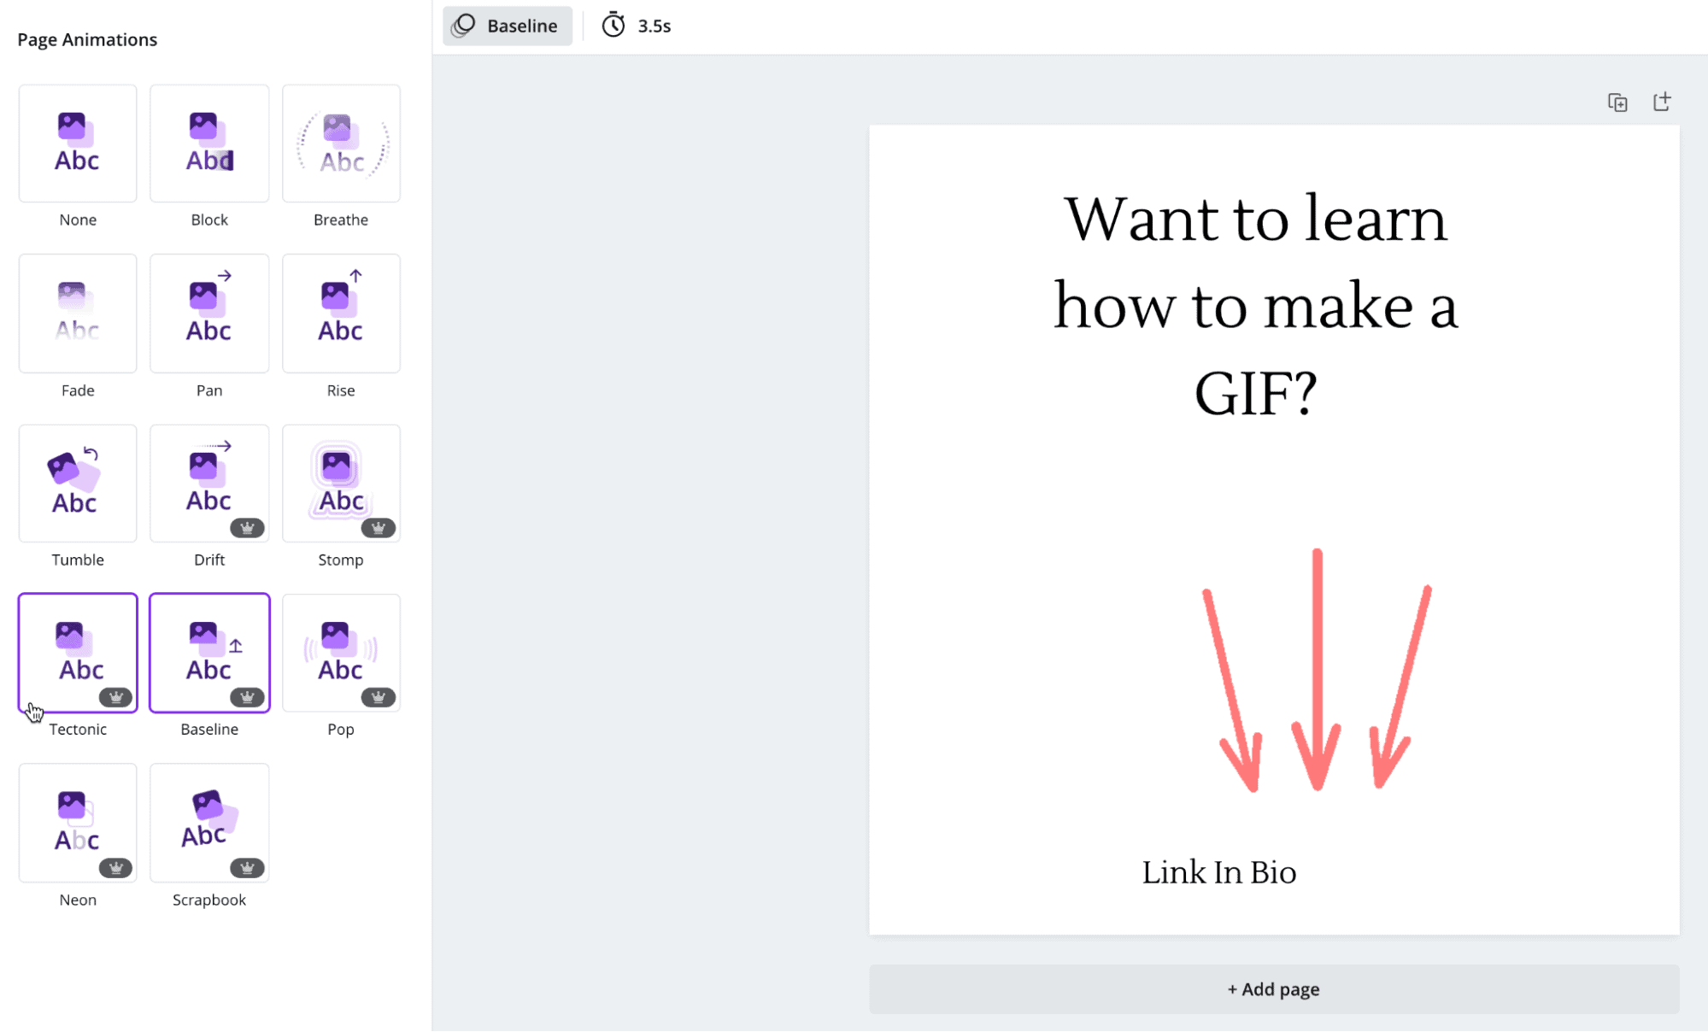Click the Scrapbook label text
Viewport: 1708px width, 1032px height.
tap(209, 900)
